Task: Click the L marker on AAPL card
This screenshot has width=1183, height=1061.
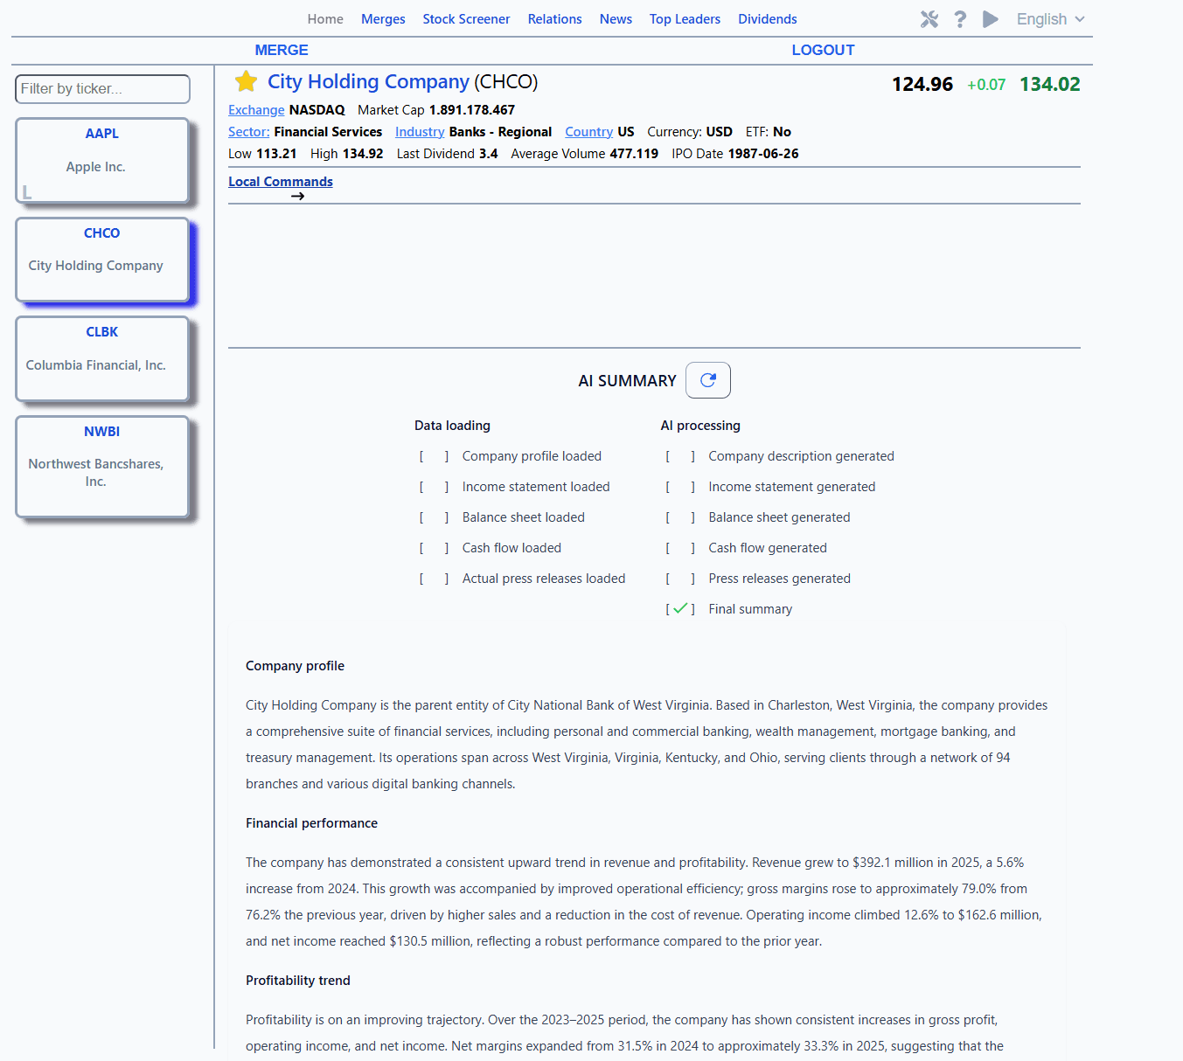Action: (27, 192)
